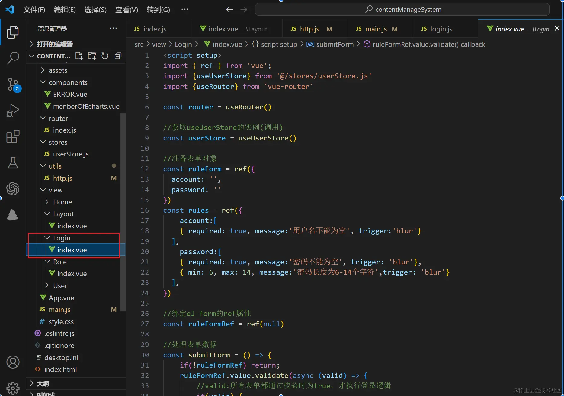Expand the 大纲 outline section
Screen dimensions: 564x396
(43, 384)
